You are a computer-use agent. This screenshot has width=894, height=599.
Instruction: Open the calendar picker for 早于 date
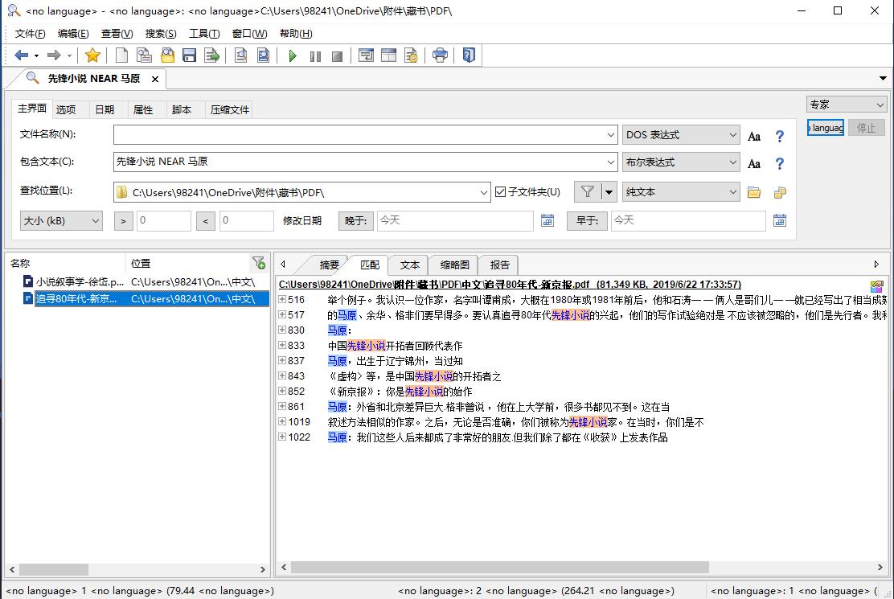pos(779,220)
